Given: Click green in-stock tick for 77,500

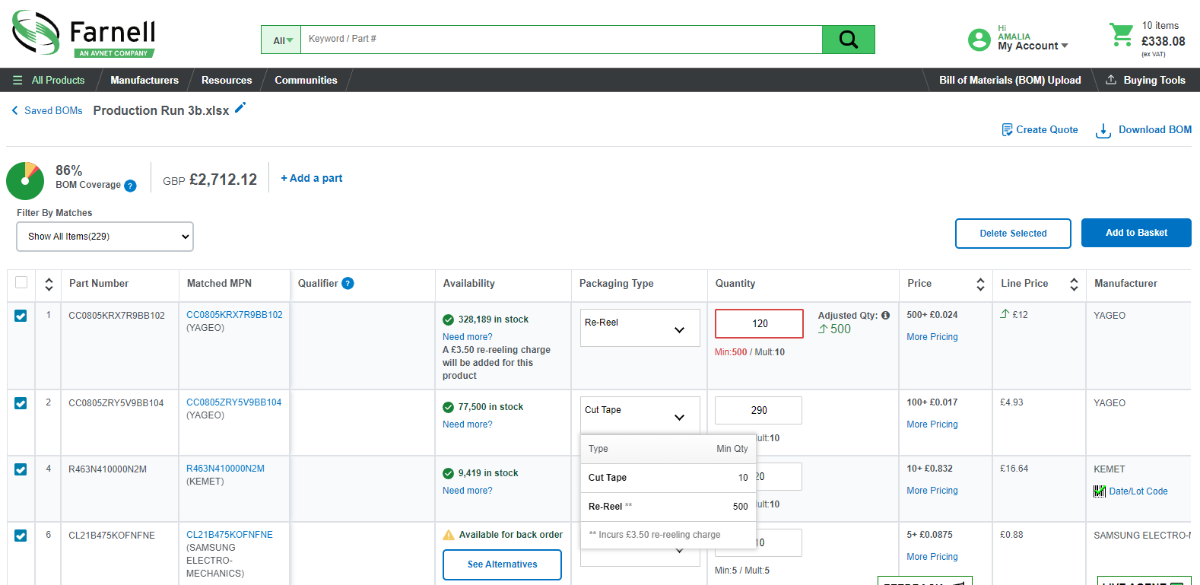Looking at the screenshot, I should [449, 407].
